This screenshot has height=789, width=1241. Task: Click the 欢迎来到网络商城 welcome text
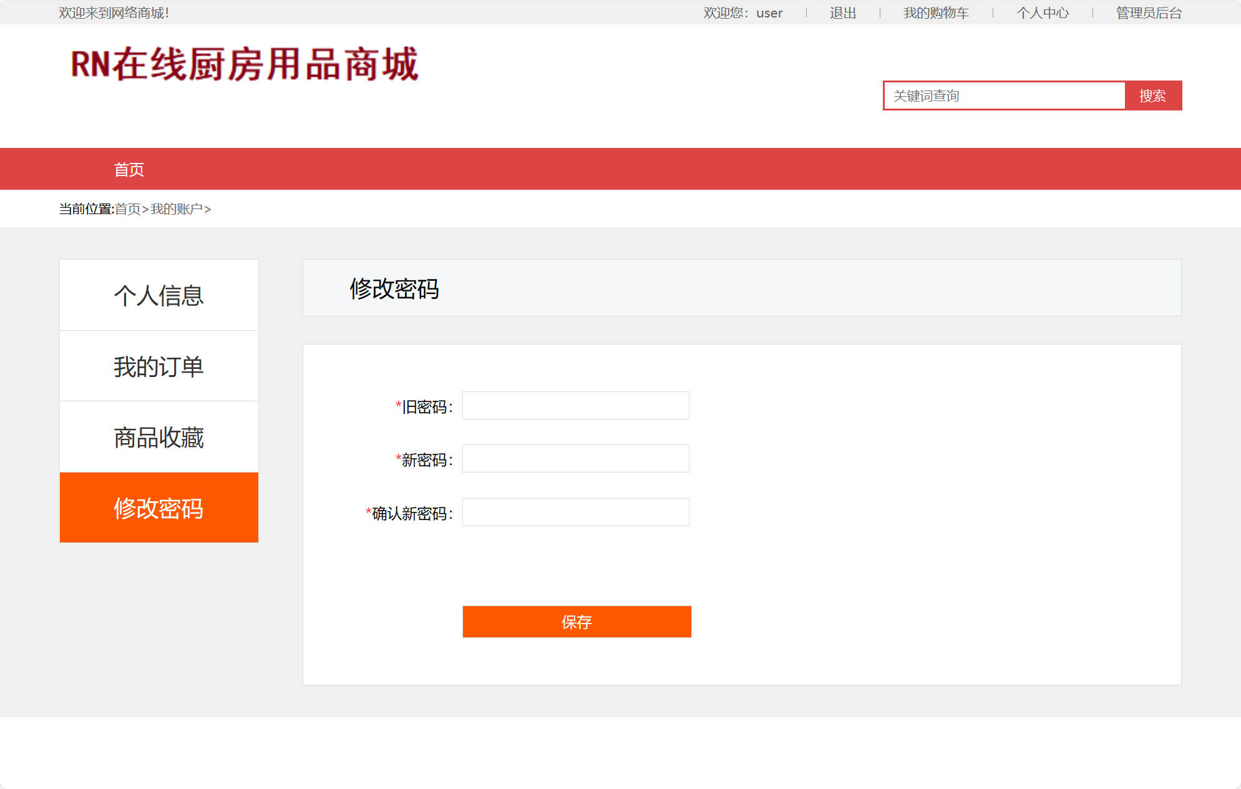[x=112, y=12]
